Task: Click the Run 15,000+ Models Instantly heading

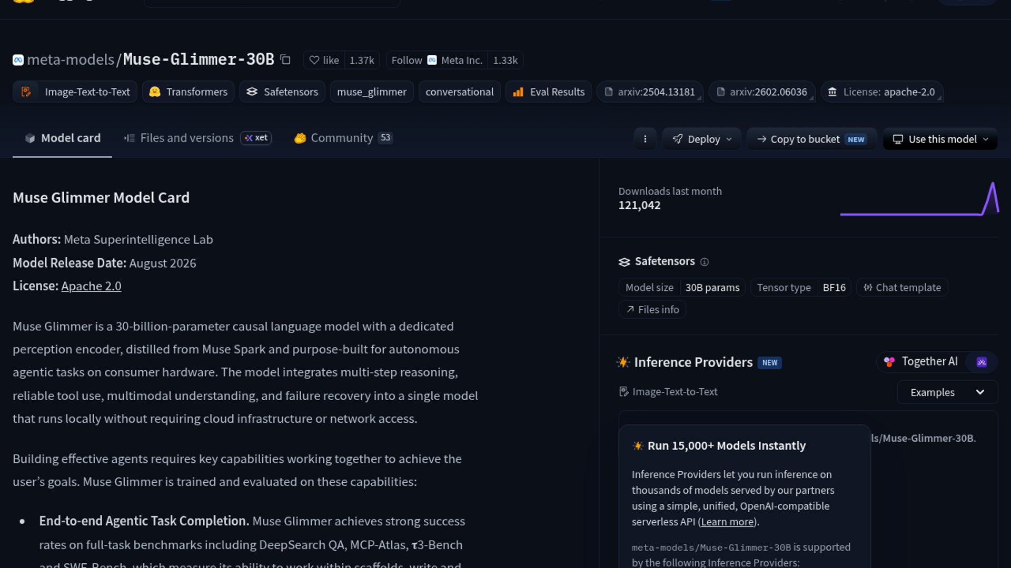Action: point(726,445)
